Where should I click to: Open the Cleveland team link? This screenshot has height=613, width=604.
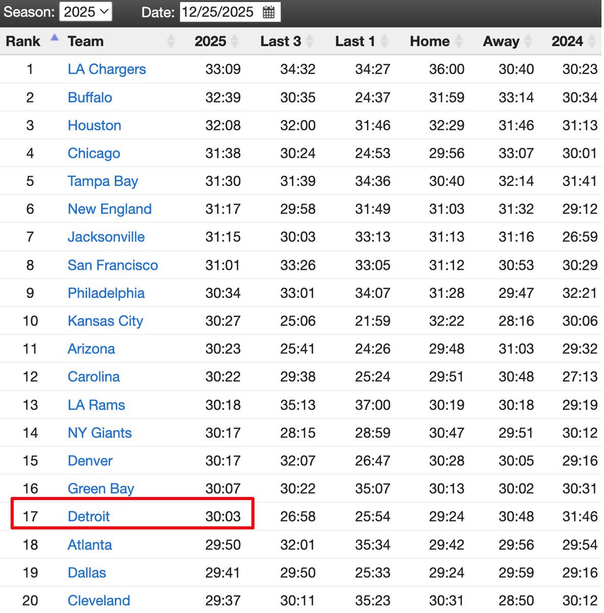click(99, 601)
